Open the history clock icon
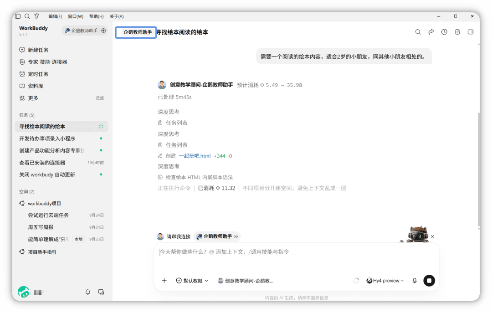This screenshot has width=492, height=313. coord(444,32)
